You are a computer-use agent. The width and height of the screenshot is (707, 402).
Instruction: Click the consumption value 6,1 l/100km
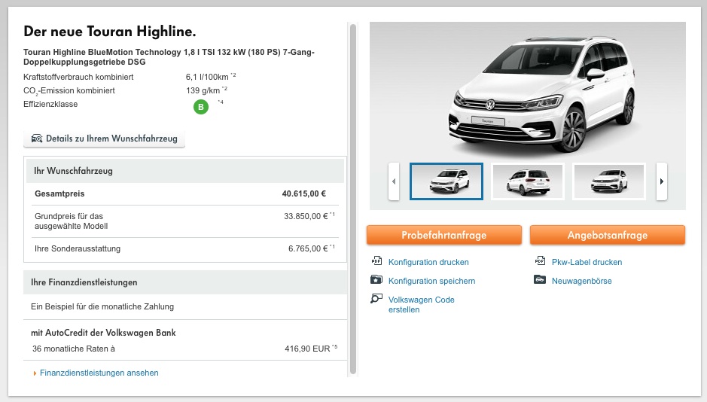[x=207, y=77]
